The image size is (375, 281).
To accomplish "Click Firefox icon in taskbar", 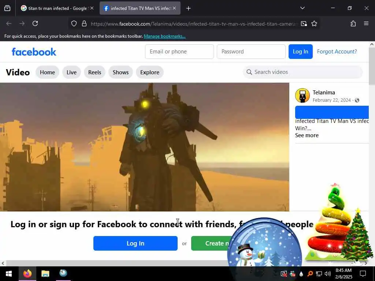I will tap(27, 274).
